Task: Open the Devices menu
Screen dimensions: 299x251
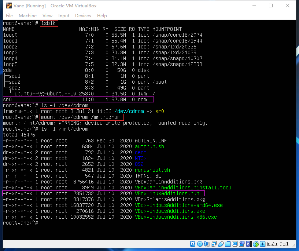Action: tap(83, 16)
